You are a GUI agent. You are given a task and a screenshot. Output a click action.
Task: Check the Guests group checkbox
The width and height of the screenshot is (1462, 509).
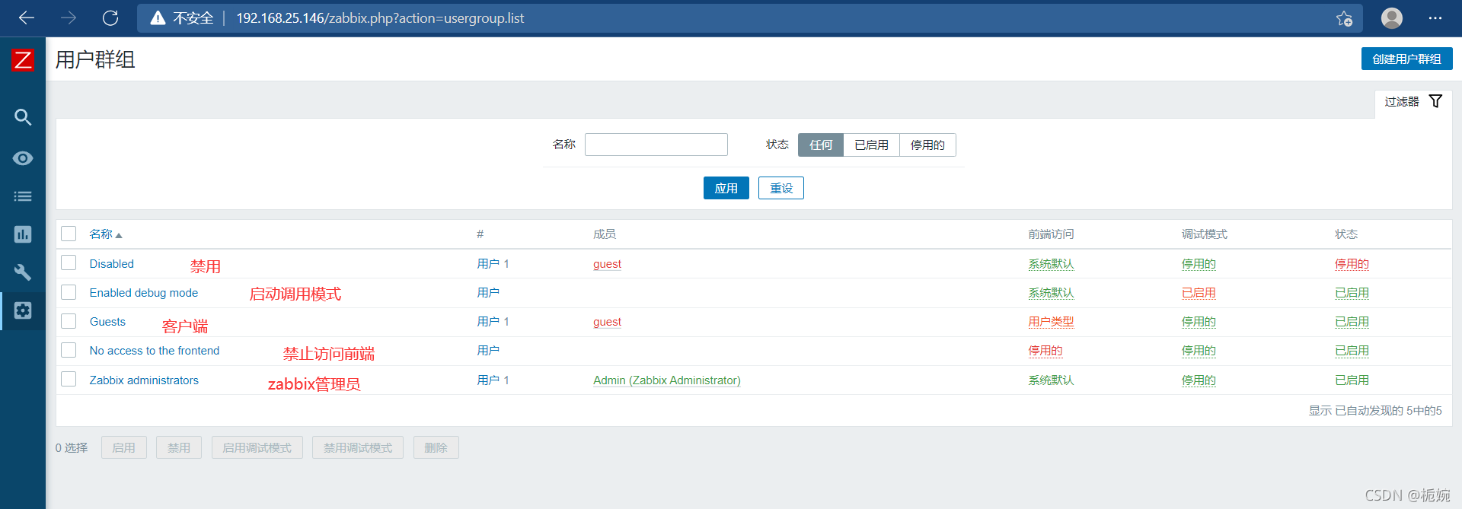[69, 320]
